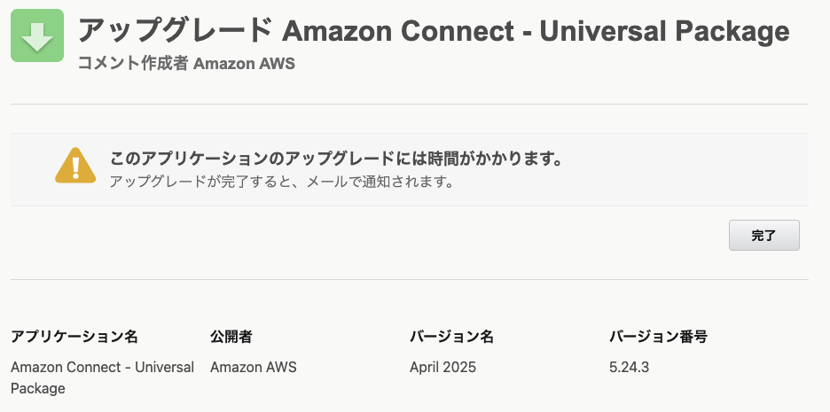
Task: Click the 公開者 column label
Action: tap(231, 337)
